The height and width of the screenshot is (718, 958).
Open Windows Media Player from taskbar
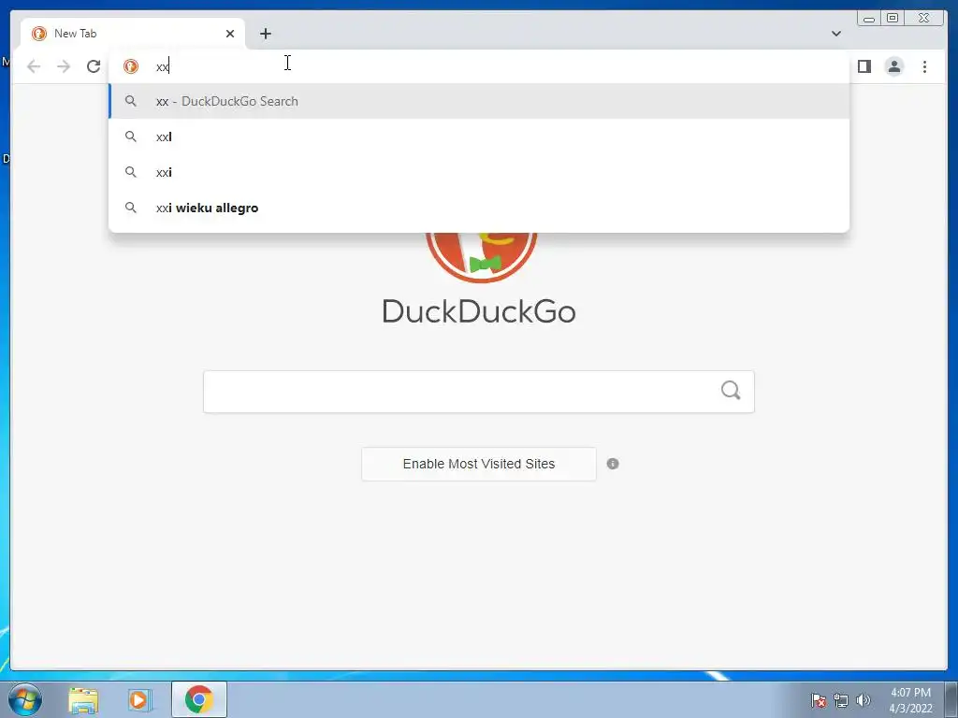pyautogui.click(x=139, y=700)
